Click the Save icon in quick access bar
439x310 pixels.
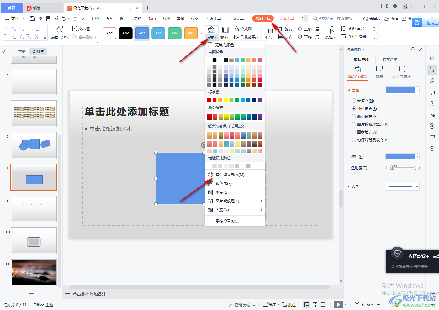tap(32, 18)
